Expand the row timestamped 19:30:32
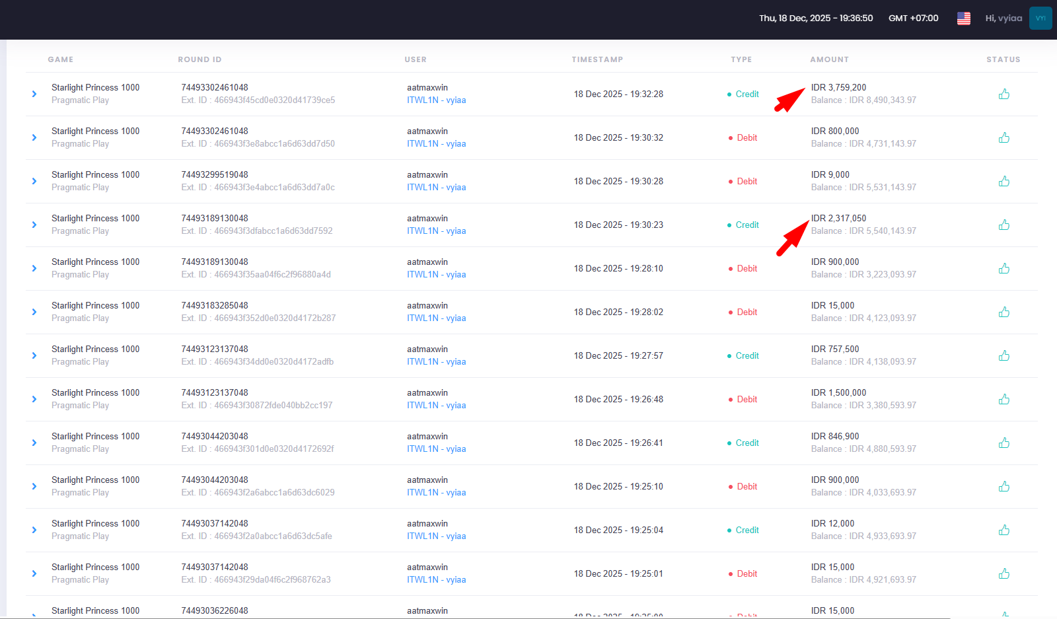Image resolution: width=1057 pixels, height=619 pixels. [34, 137]
